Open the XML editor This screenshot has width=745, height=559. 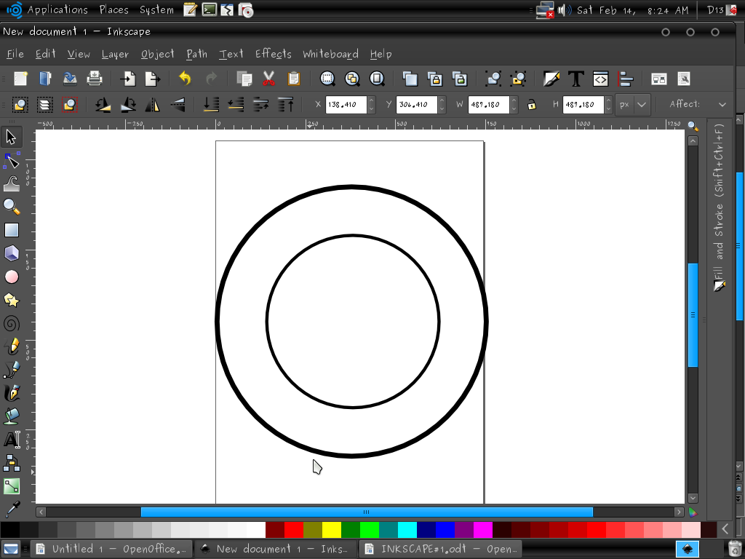(600, 78)
